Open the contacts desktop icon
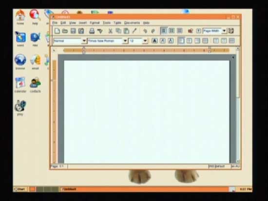This screenshot has height=201, width=268. tap(35, 85)
